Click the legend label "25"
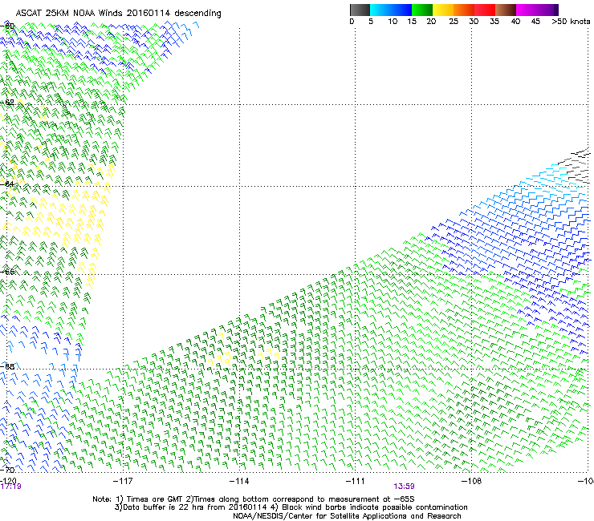 click(454, 22)
